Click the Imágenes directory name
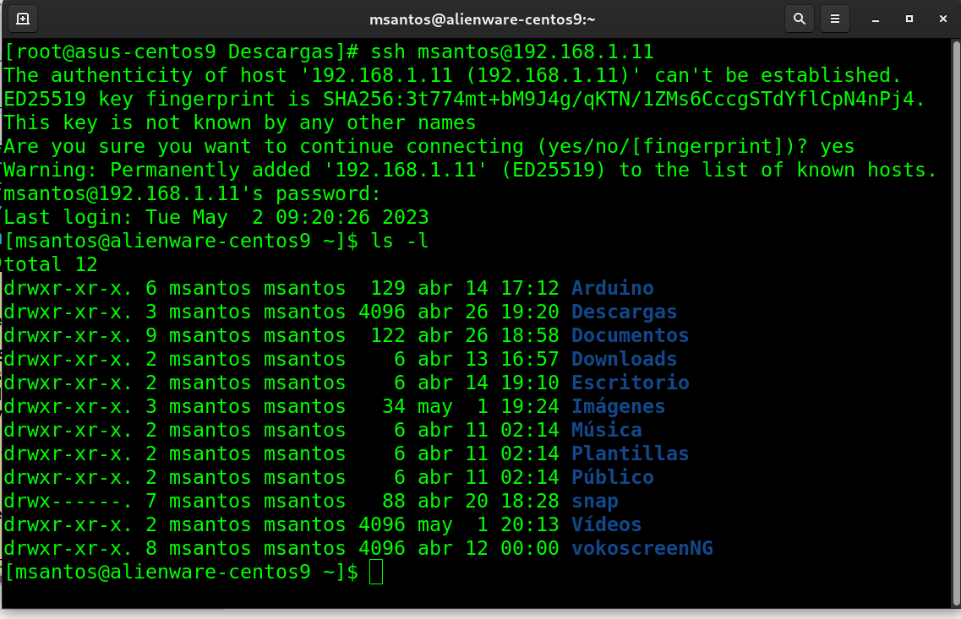This screenshot has width=961, height=619. pyautogui.click(x=618, y=406)
